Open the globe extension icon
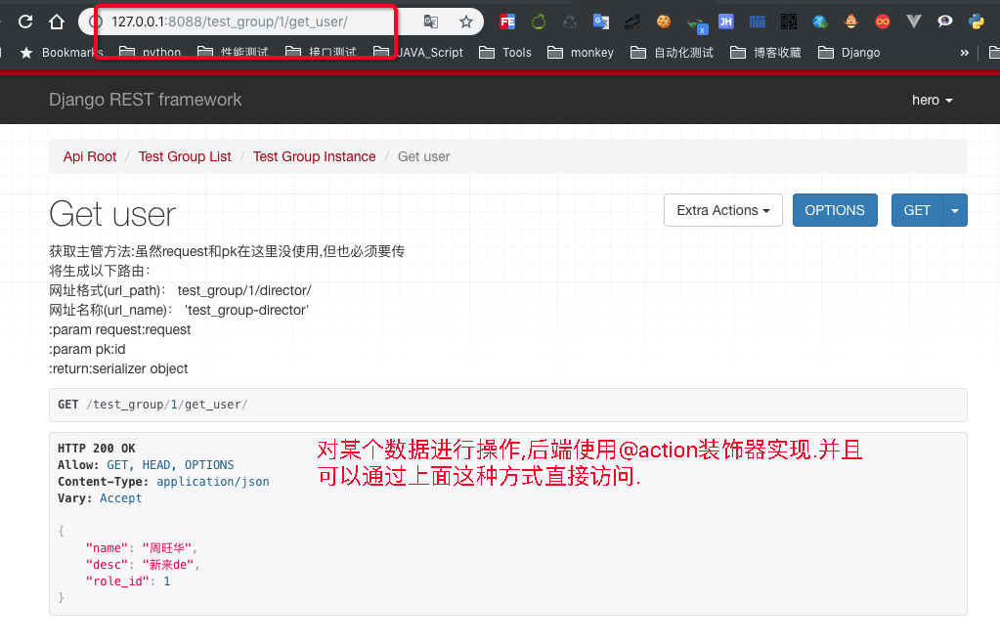 819,21
